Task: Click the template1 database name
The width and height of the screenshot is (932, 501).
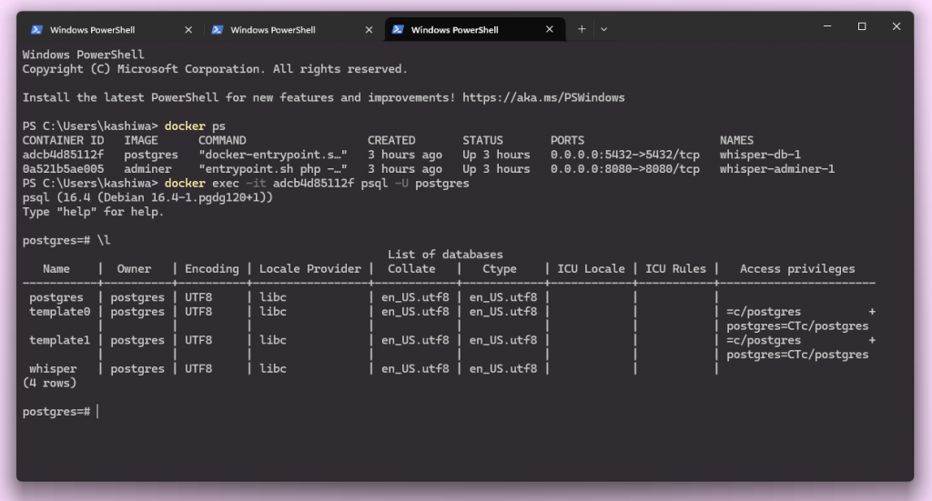Action: pos(59,340)
